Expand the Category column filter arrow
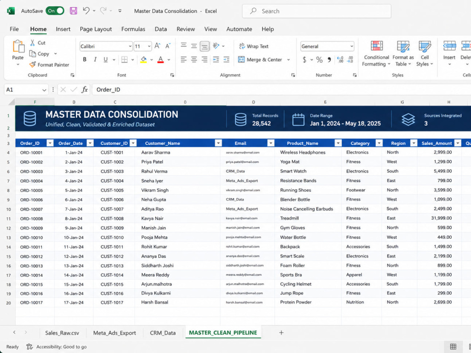Screen dimensions: 471x353 [x=379, y=143]
